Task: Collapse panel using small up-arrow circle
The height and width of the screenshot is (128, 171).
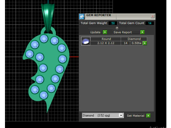Action: 117,28
